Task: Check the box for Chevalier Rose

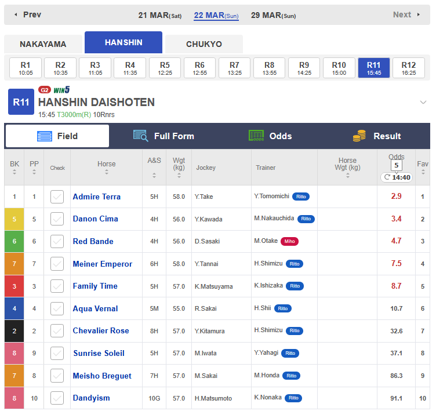Action: [x=57, y=331]
